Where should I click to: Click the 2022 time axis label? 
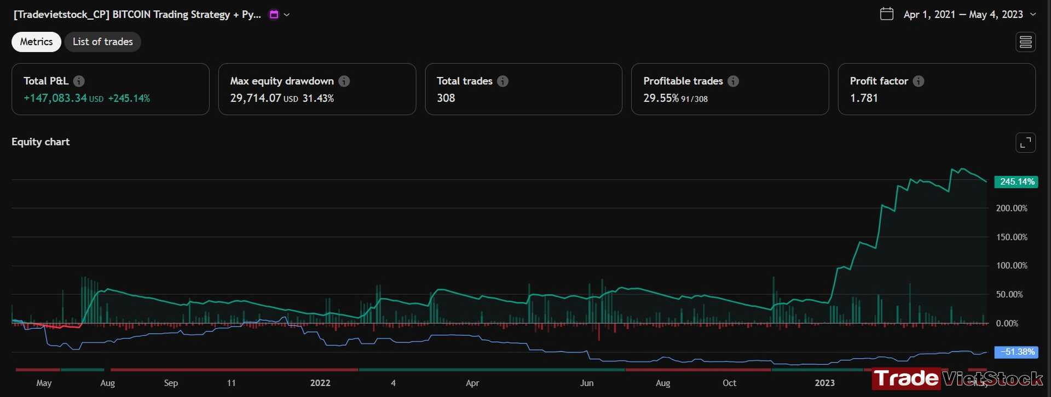coord(320,383)
